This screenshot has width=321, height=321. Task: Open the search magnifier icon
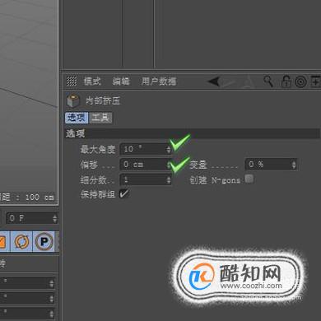tap(268, 81)
